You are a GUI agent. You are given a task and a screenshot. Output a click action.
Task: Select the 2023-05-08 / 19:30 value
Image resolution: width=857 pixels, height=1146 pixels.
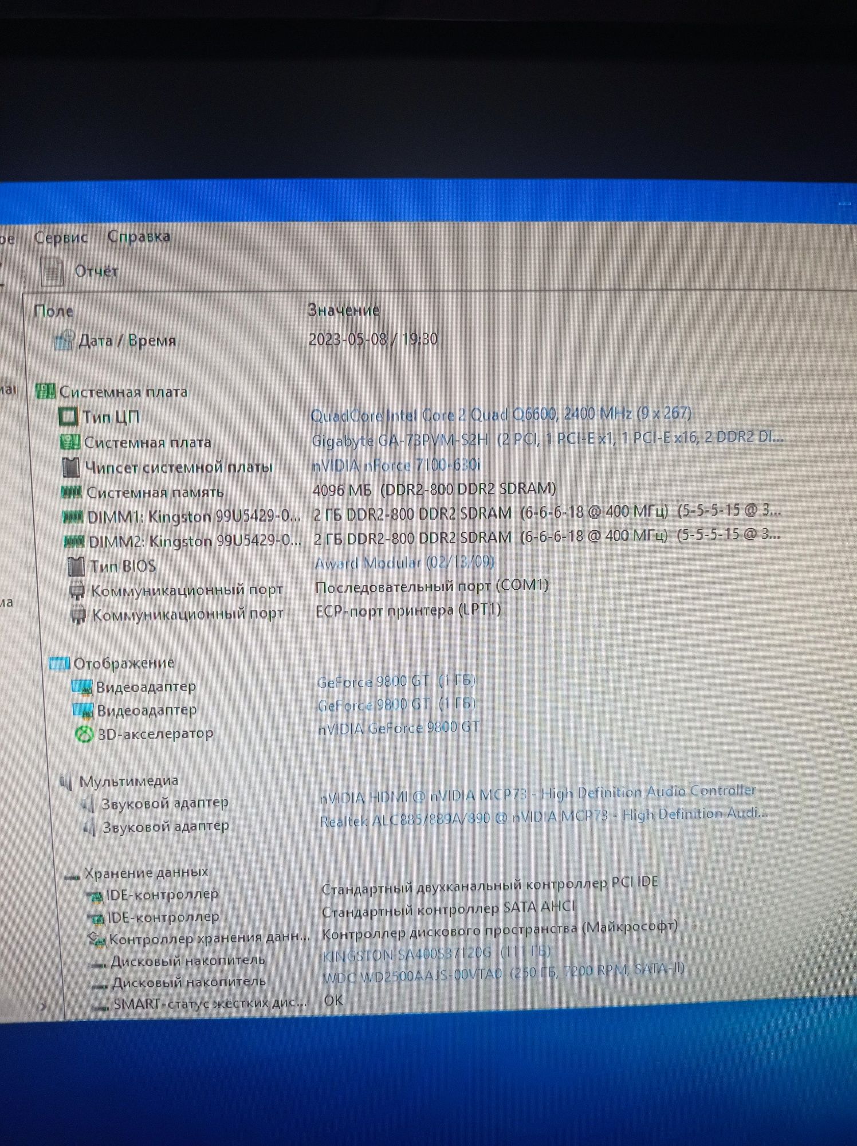click(x=373, y=339)
